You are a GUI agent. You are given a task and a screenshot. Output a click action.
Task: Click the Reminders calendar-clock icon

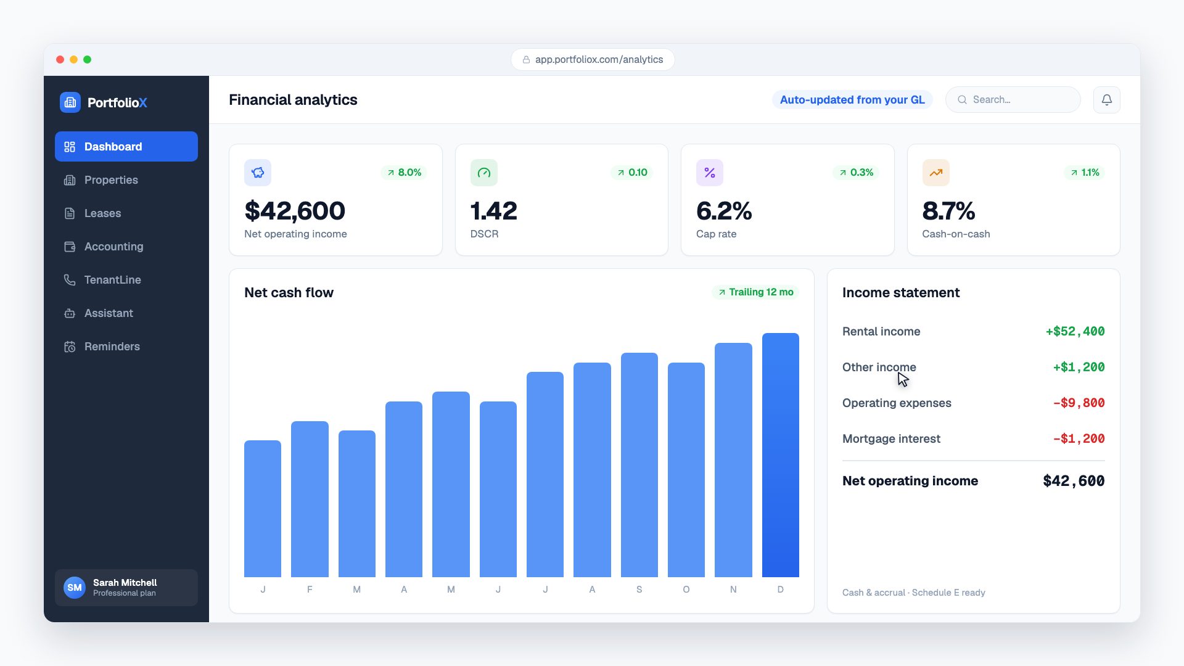pyautogui.click(x=70, y=347)
